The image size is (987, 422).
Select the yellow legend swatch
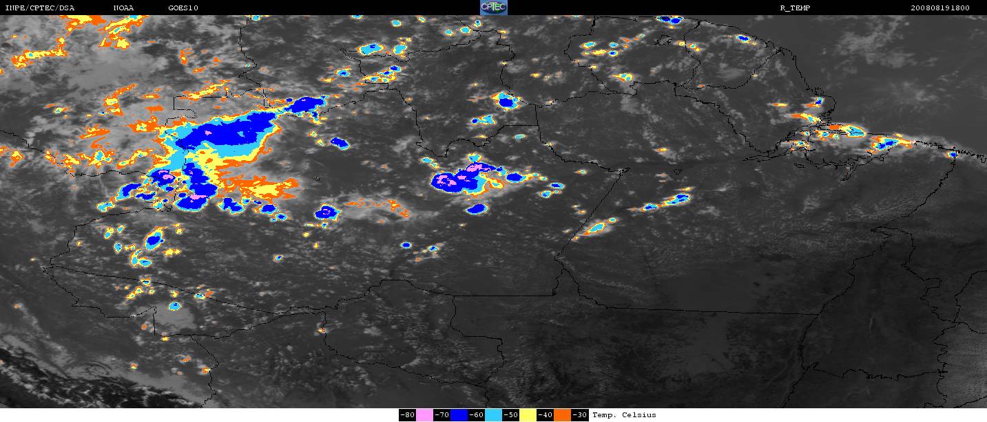pyautogui.click(x=528, y=415)
